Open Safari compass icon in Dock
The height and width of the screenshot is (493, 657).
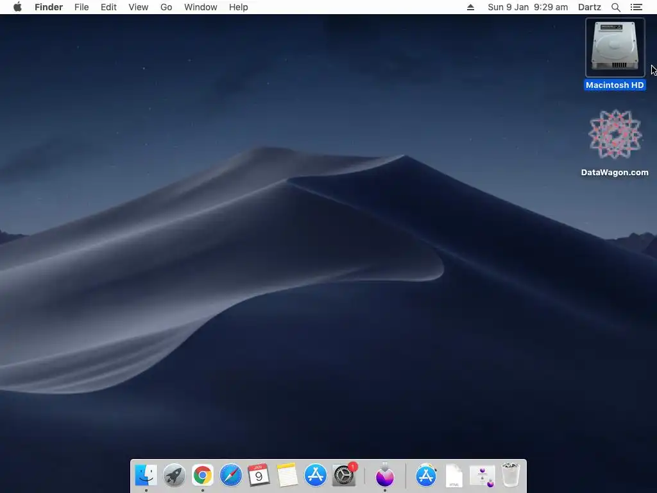click(x=231, y=476)
